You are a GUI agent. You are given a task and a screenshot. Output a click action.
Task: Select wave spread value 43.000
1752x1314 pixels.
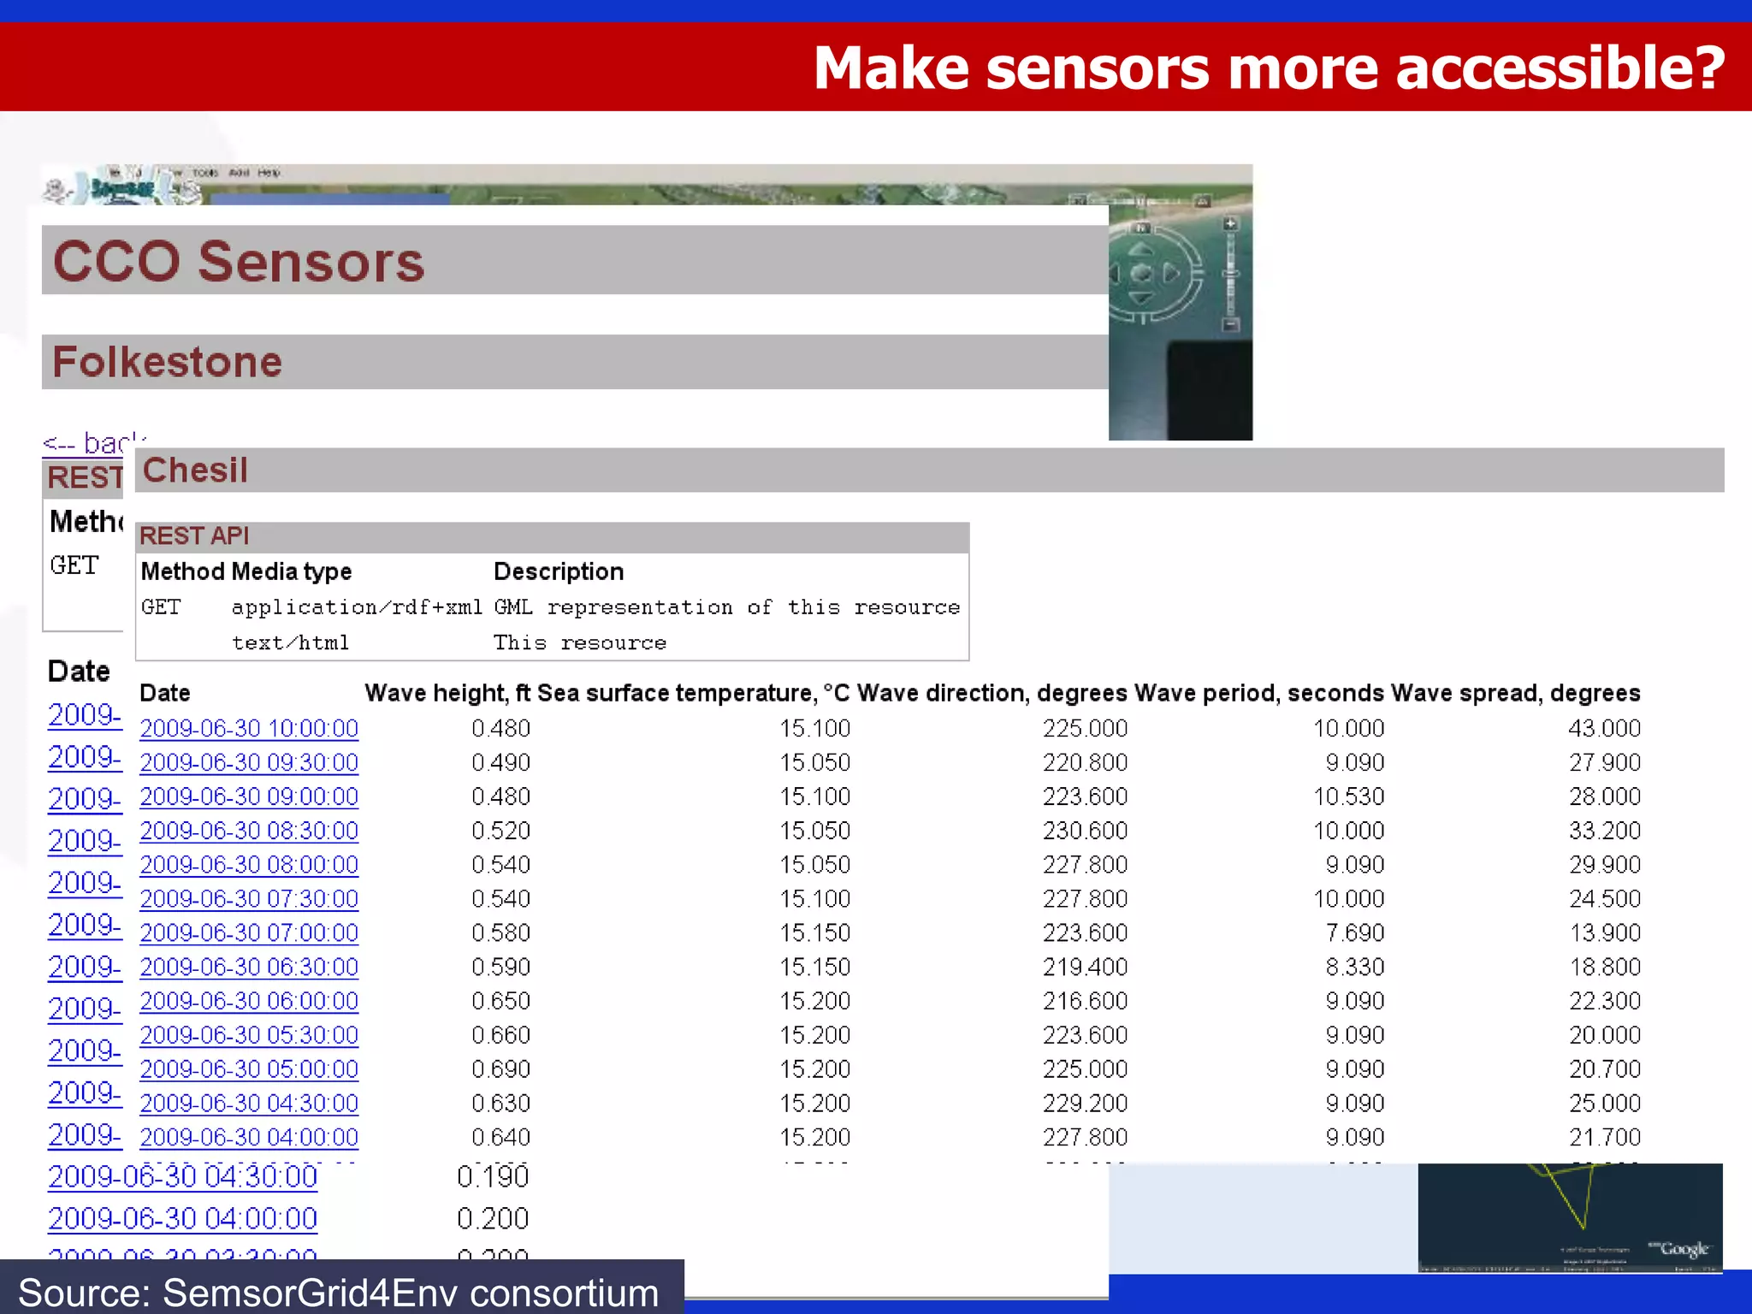click(1605, 728)
